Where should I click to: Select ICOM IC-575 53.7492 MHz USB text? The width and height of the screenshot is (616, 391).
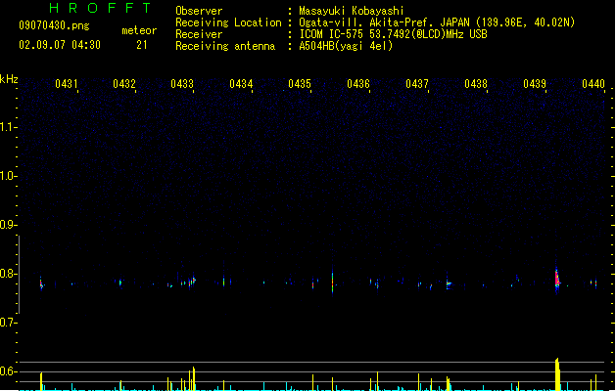click(x=394, y=34)
